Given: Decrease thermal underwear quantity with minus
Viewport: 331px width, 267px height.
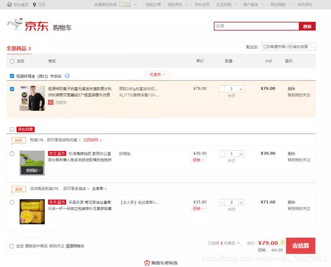Looking at the screenshot, I should 222,89.
